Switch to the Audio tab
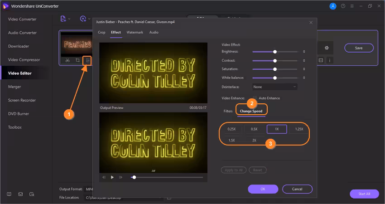The image size is (385, 204). pos(154,32)
